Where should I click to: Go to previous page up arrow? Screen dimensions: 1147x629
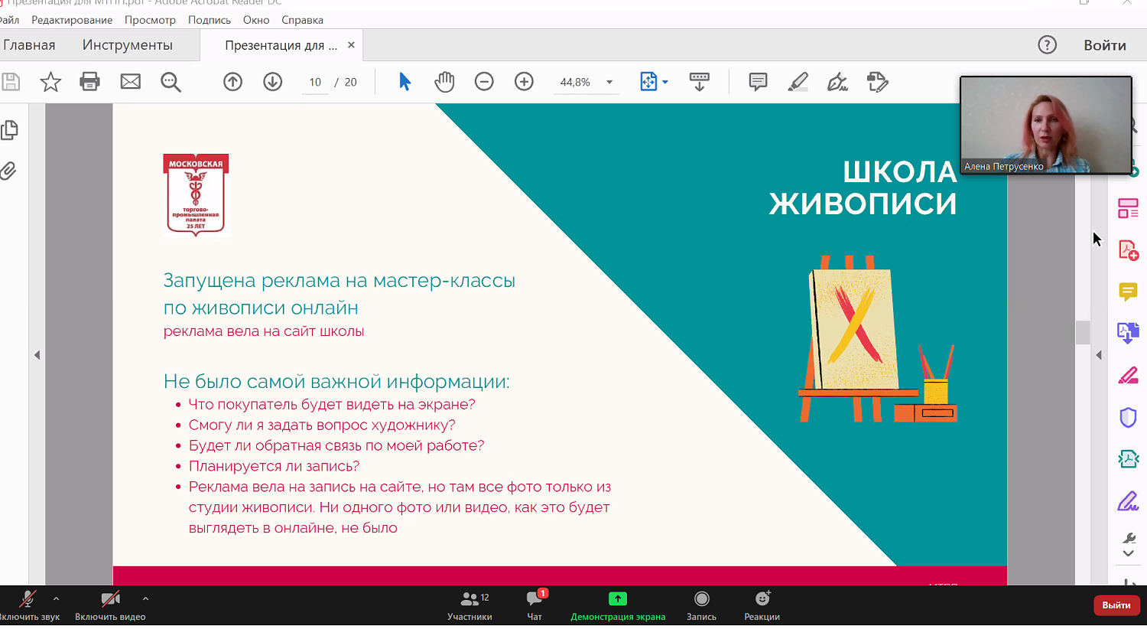click(x=232, y=82)
